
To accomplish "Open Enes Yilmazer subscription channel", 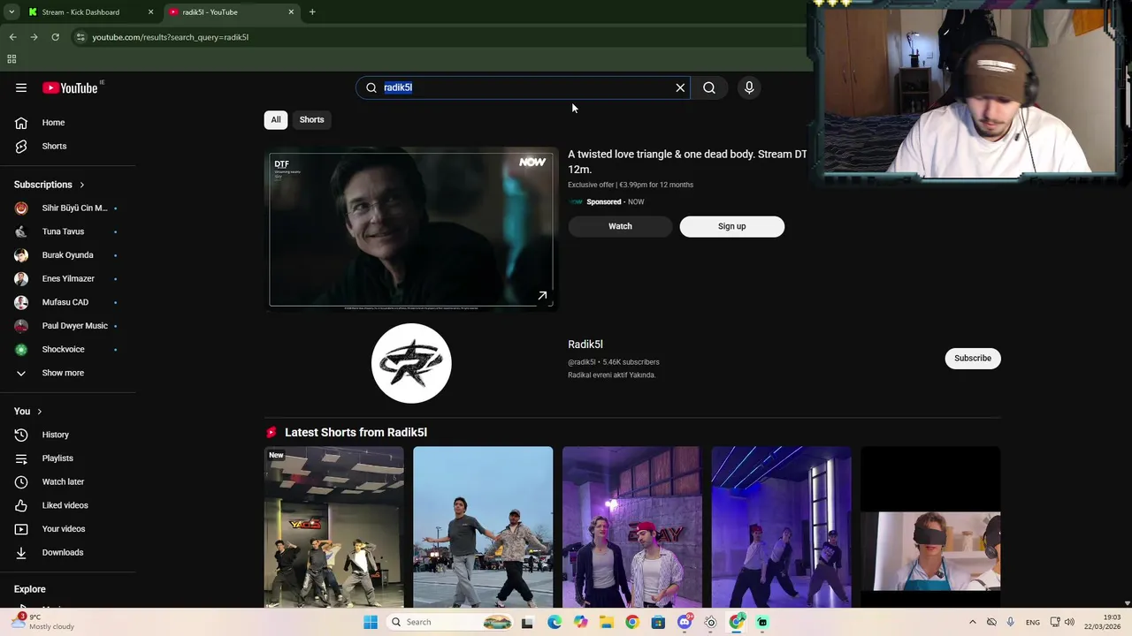I will coord(67,278).
